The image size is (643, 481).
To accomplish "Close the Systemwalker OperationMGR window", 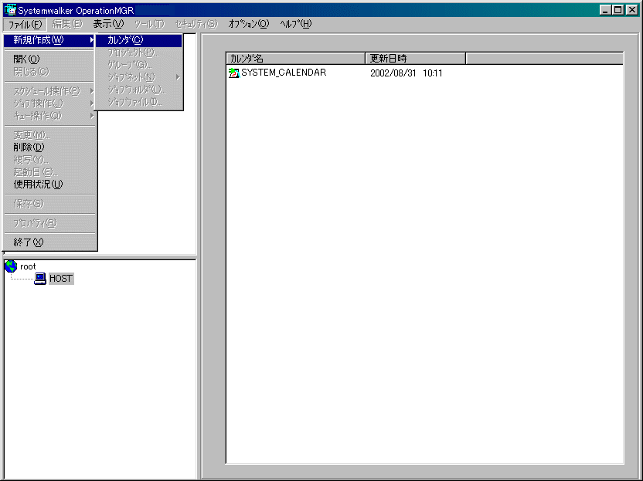I will [632, 10].
